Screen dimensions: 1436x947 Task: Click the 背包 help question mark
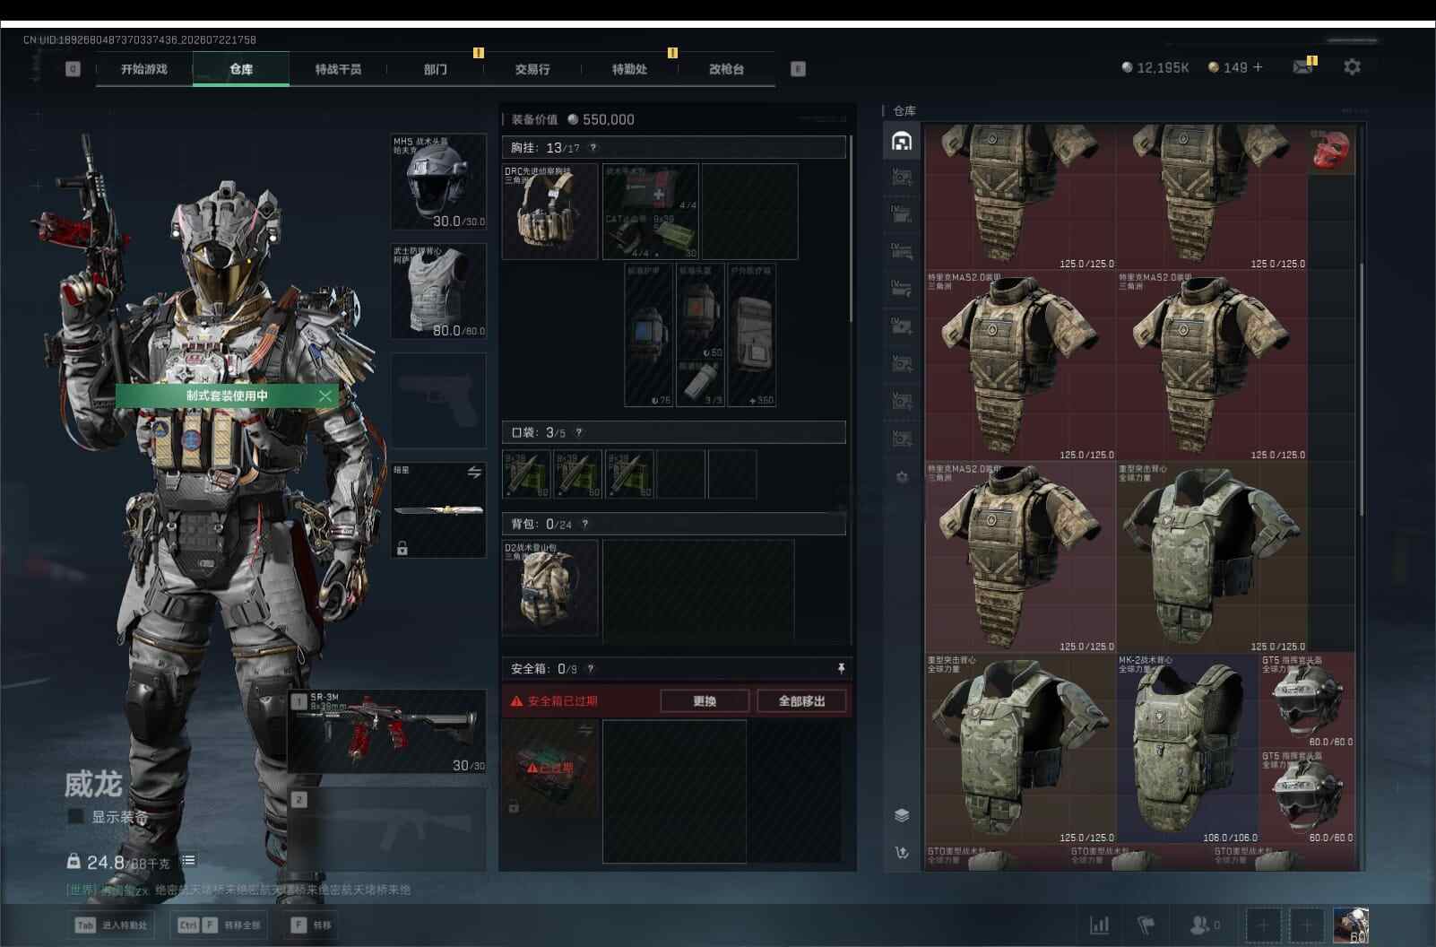[x=585, y=525]
